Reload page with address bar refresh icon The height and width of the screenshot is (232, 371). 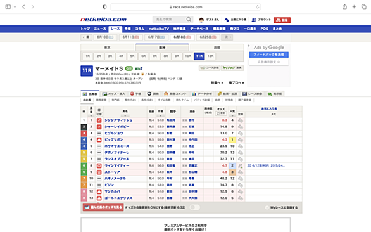pos(257,7)
